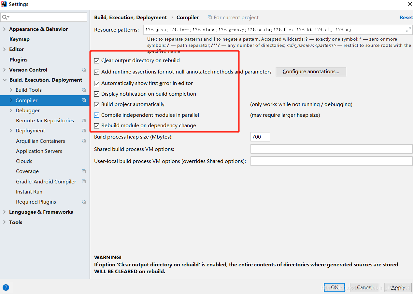Expand the Tools section arrow
The image size is (413, 294).
[x=4, y=222]
